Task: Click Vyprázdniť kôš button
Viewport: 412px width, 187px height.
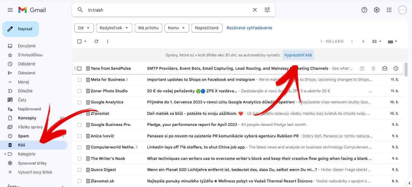Action: [298, 55]
